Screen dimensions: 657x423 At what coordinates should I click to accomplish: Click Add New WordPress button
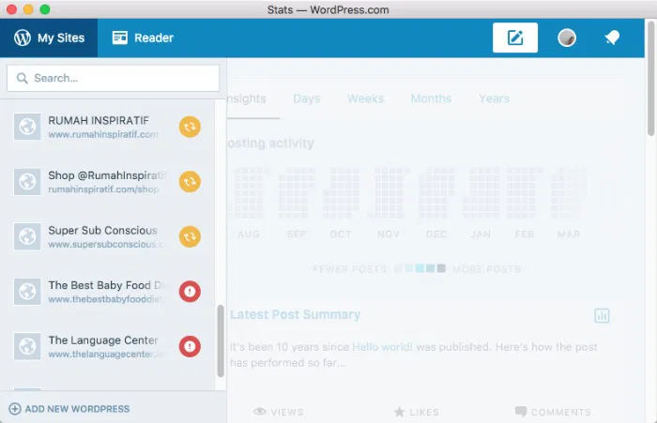pyautogui.click(x=69, y=409)
